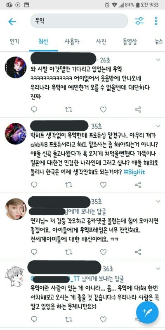Retweet the first tweet posted 26초 ago
Image resolution: width=165 pixels, height=330 pixels.
point(68,109)
